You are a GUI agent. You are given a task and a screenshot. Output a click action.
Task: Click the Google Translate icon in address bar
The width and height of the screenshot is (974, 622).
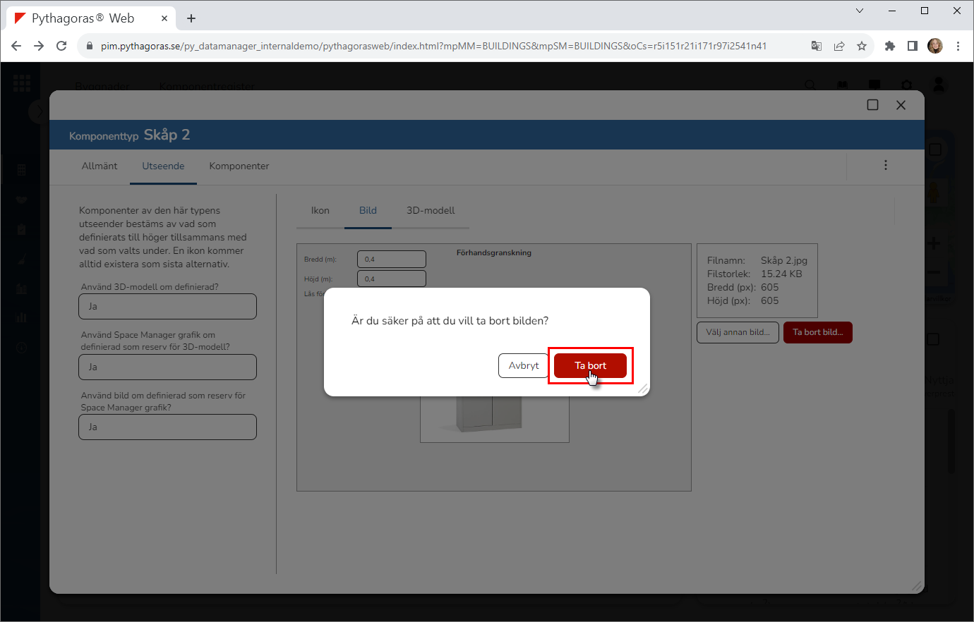point(817,46)
